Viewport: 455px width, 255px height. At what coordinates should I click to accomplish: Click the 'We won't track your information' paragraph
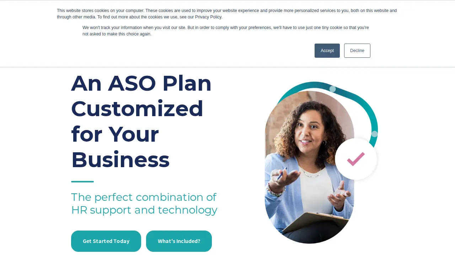(x=226, y=31)
